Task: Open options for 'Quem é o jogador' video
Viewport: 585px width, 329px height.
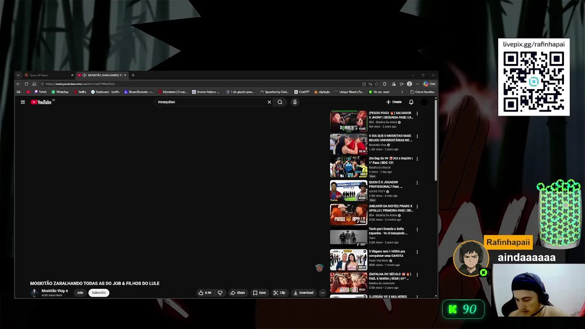Action: pos(417,183)
